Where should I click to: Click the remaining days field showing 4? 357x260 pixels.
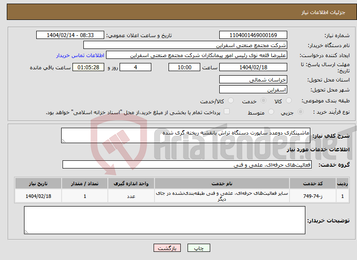tap(135, 67)
